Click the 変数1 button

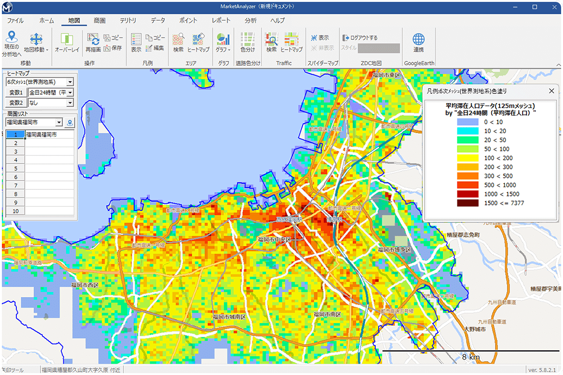[16, 92]
